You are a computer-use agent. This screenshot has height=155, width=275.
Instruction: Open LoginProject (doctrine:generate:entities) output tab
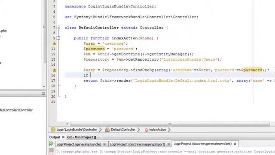coord(202,144)
